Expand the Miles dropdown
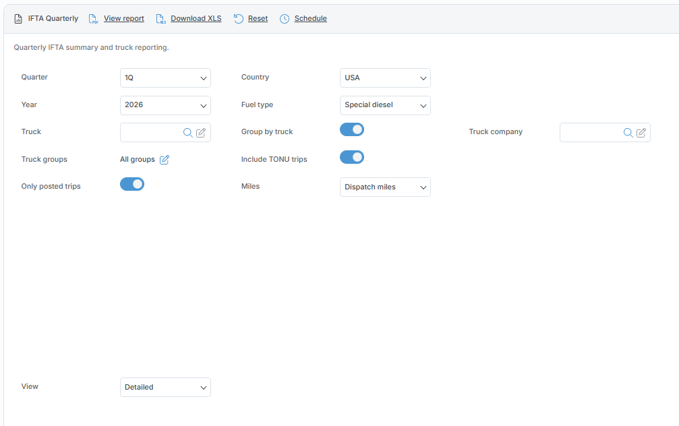Screen dimensions: 679x426 (x=386, y=187)
